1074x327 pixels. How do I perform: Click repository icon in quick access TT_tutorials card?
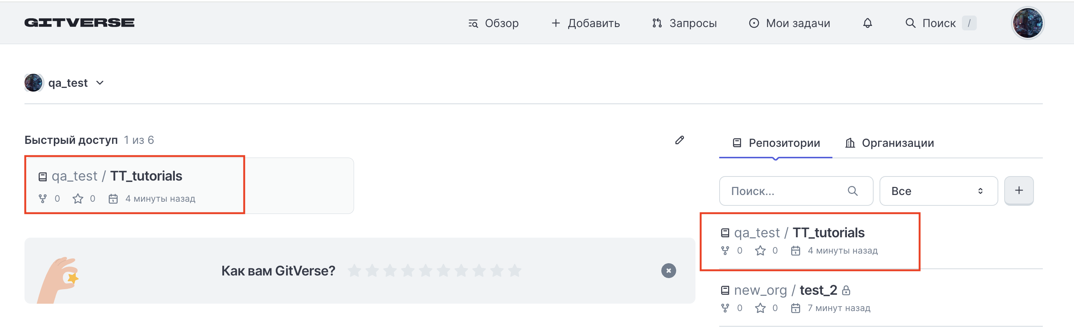coord(42,176)
